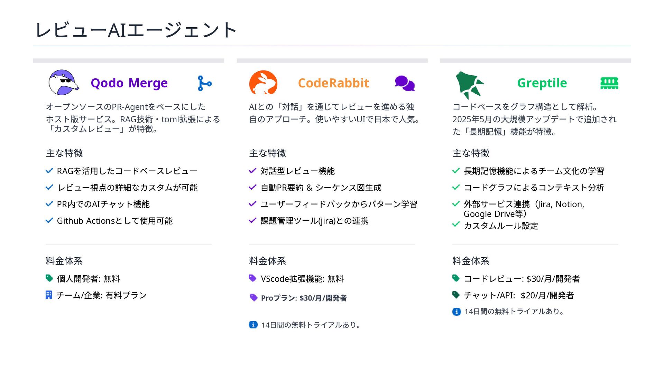Click the checkmark beside 対話型レビュー機能
This screenshot has height=373, width=664.
click(x=252, y=171)
